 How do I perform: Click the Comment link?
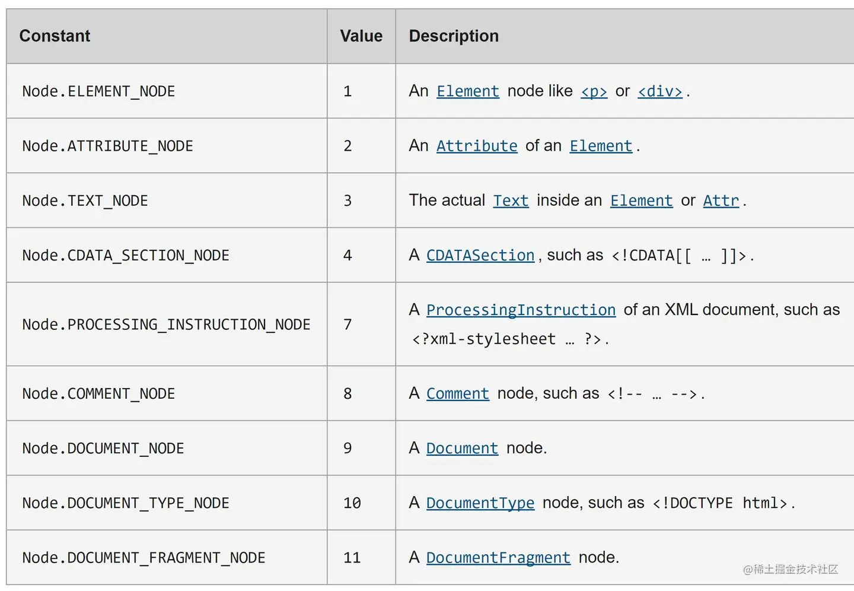tap(457, 393)
